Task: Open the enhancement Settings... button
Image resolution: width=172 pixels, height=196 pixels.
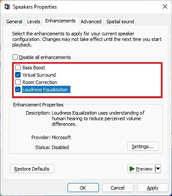Action: pyautogui.click(x=143, y=146)
